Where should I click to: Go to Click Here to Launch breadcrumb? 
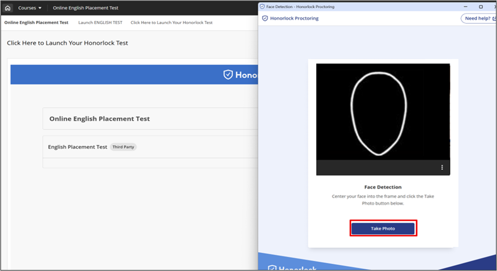[x=171, y=22]
